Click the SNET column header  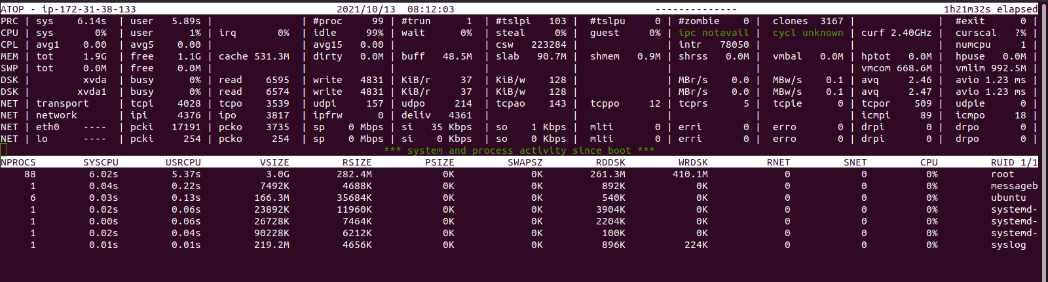855,162
